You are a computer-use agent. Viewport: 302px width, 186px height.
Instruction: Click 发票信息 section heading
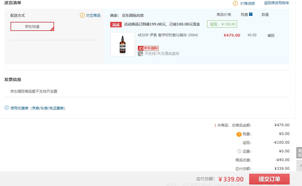[x=13, y=79]
